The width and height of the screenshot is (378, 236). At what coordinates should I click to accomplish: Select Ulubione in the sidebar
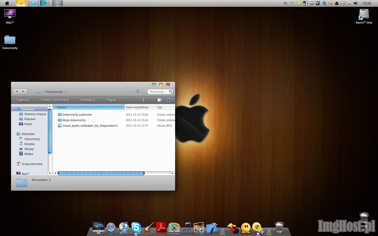coord(28,109)
